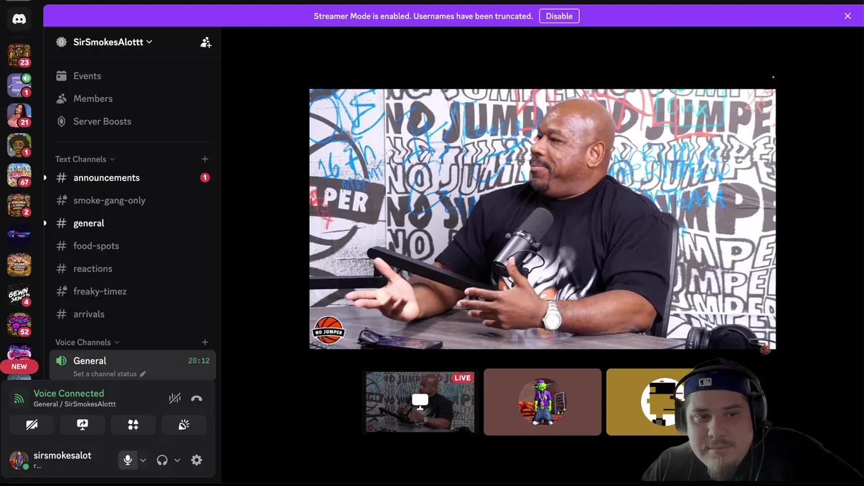Click the NEW unreads pill

(19, 367)
